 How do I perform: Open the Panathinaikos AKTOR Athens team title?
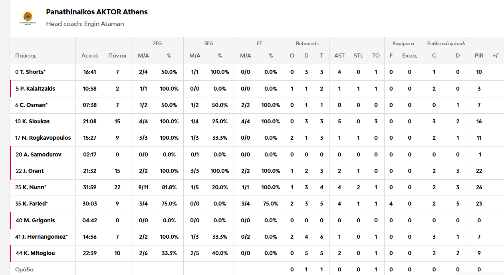tap(97, 12)
